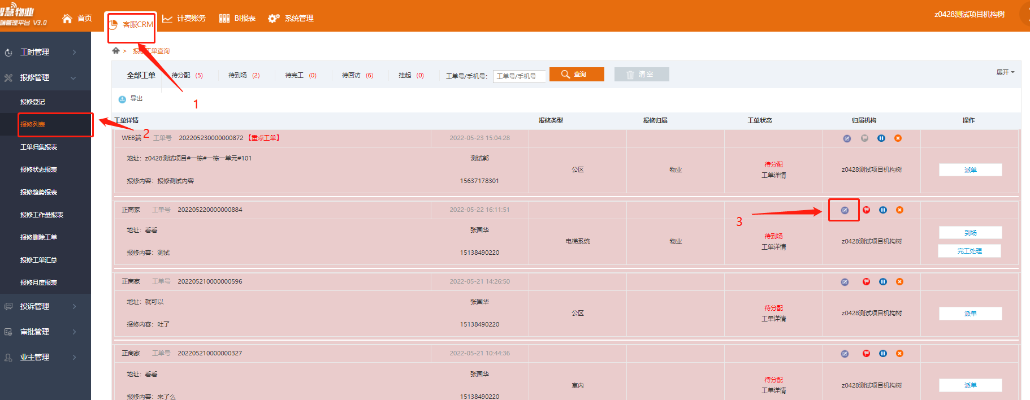The height and width of the screenshot is (400, 1030).
Task: Select the 全部工单 tab
Action: click(x=141, y=75)
